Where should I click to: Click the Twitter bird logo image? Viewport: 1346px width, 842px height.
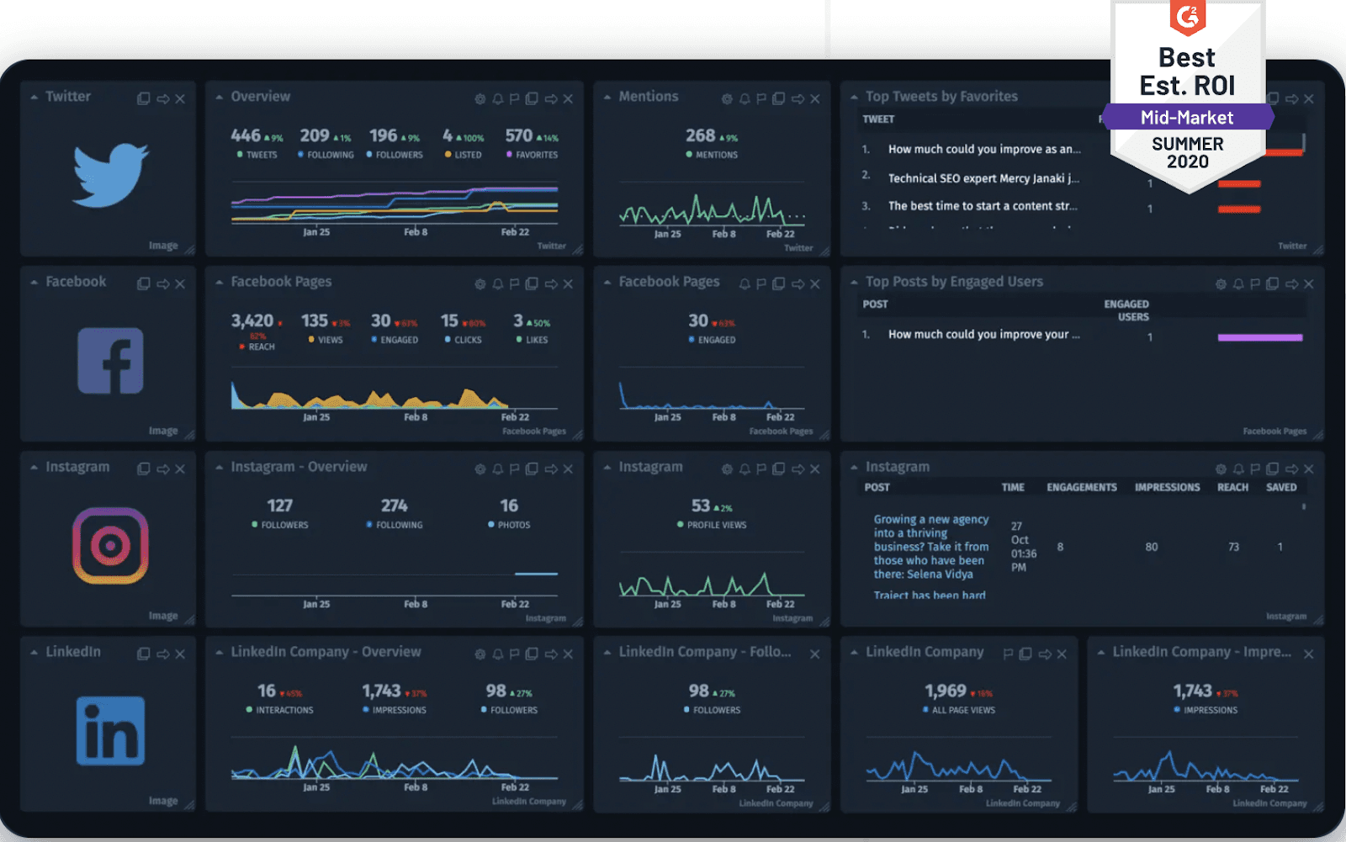pos(110,175)
